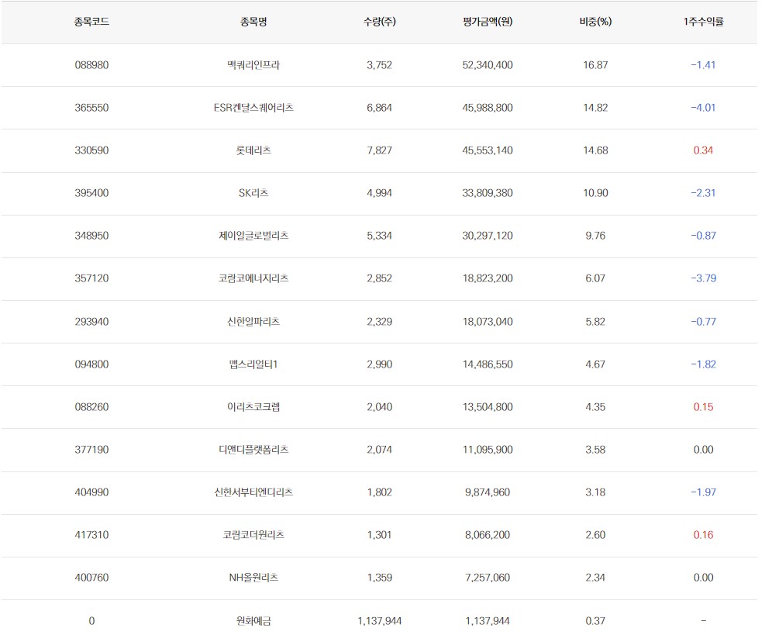This screenshot has height=642, width=772.
Task: Select stock code 395400
Action: [91, 193]
